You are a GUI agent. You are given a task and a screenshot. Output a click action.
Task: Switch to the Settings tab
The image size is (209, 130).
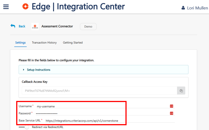point(20,42)
